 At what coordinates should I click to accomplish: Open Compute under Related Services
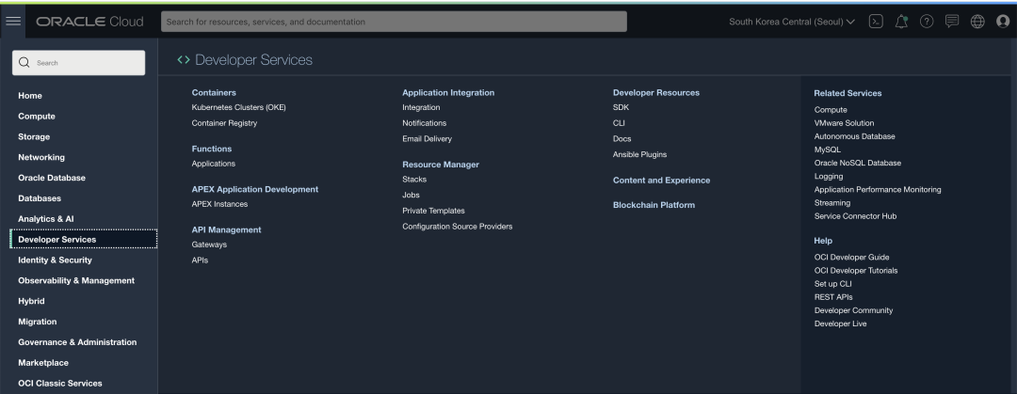point(831,110)
